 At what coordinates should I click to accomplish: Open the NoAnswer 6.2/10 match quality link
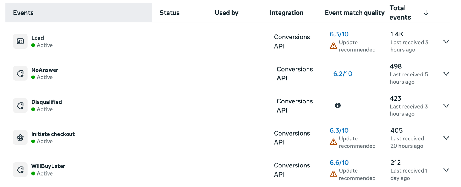(x=343, y=74)
